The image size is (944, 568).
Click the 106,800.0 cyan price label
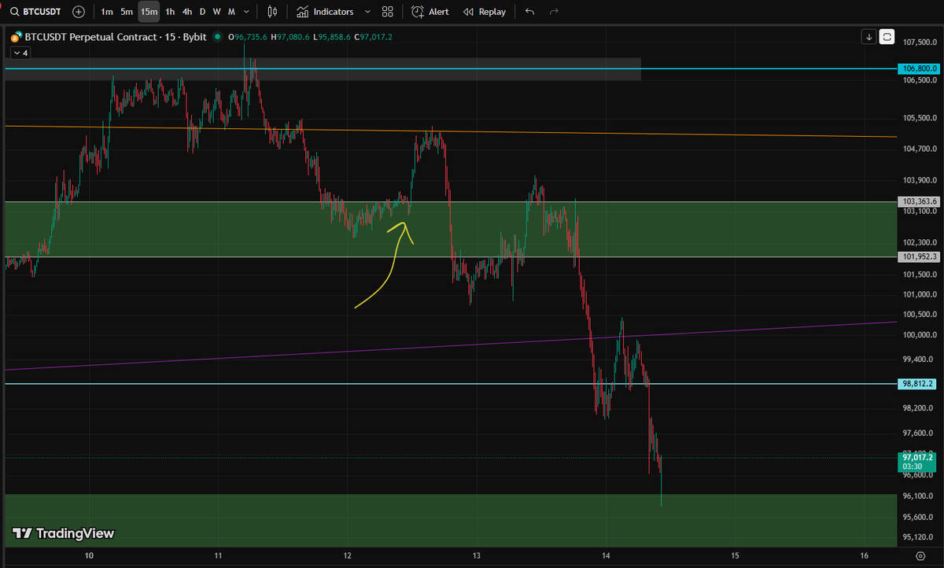[x=919, y=68]
